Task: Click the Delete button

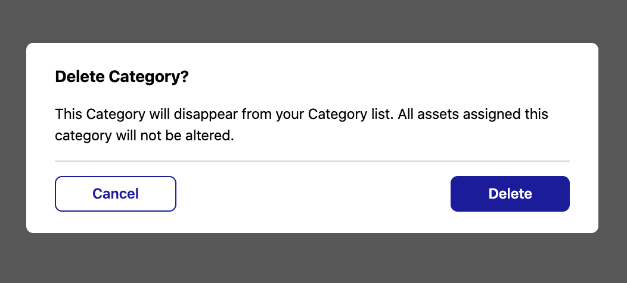Action: 510,194
